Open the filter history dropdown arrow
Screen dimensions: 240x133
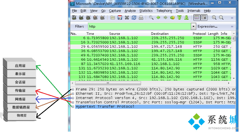click(x=193, y=26)
